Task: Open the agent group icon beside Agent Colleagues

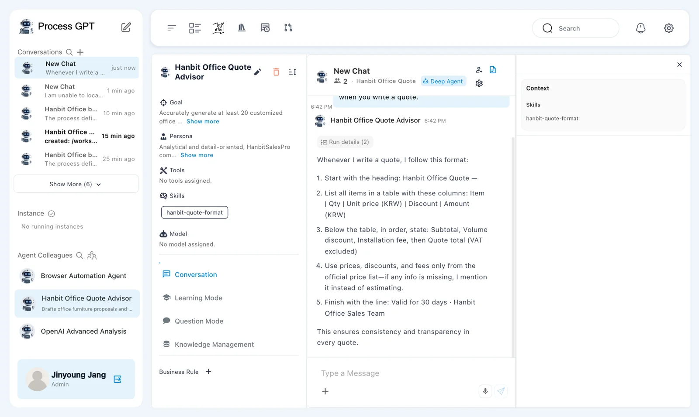Action: pyautogui.click(x=92, y=255)
